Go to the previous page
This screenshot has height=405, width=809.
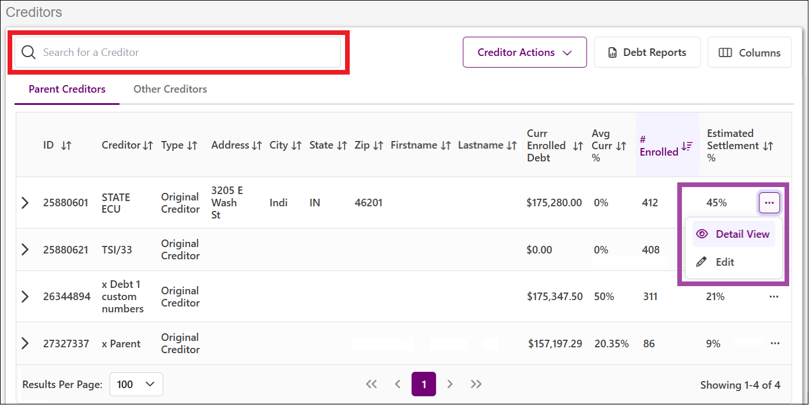click(398, 384)
